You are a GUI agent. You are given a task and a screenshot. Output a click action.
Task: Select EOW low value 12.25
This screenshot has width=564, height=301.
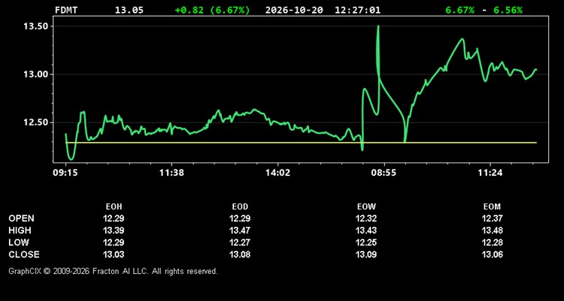366,242
